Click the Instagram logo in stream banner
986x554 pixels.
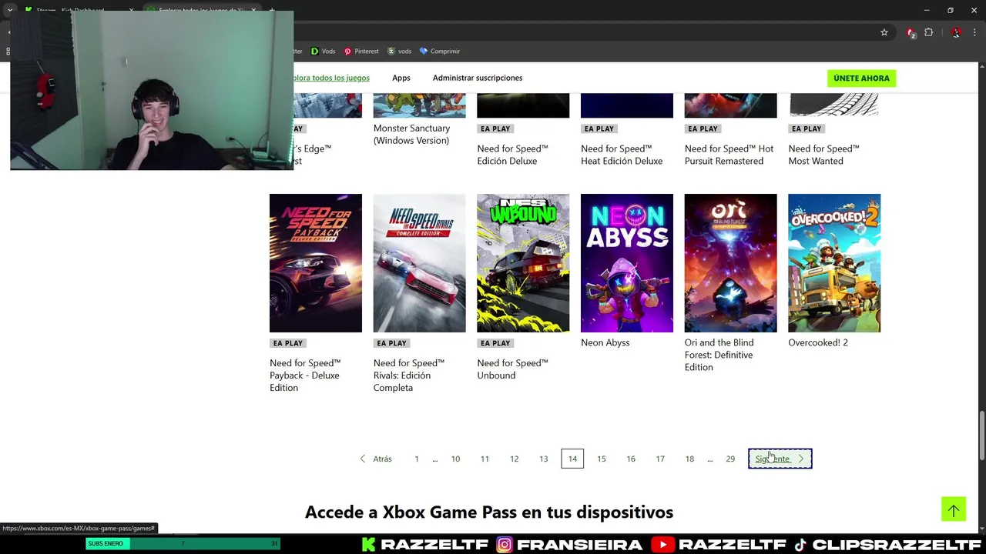[x=505, y=545]
